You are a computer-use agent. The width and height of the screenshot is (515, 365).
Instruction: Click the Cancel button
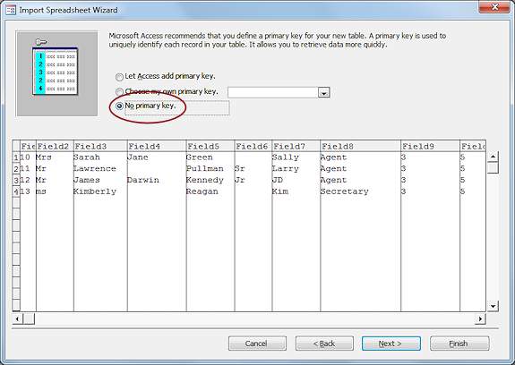point(257,344)
